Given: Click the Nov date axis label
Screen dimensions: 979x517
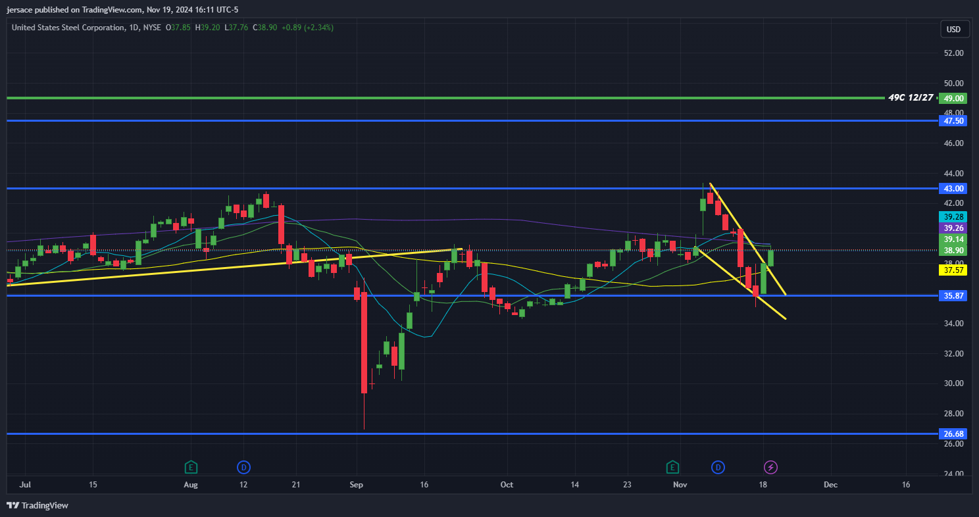Looking at the screenshot, I should [680, 485].
